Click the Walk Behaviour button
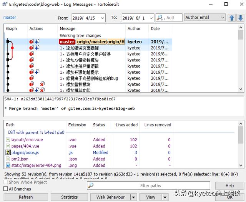Screen dimensions: 246x202 pyautogui.click(x=110, y=197)
